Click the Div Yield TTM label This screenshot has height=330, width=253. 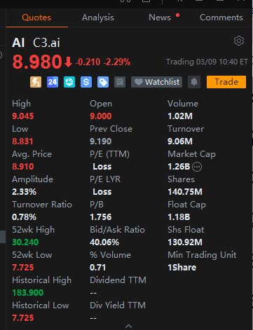[x=118, y=305]
